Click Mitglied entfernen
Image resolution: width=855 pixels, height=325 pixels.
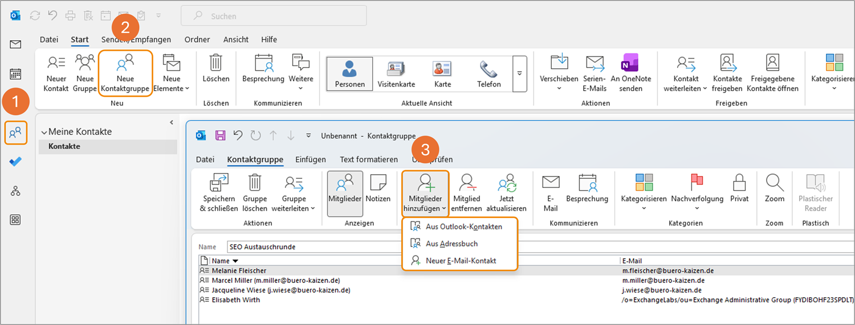coord(467,193)
